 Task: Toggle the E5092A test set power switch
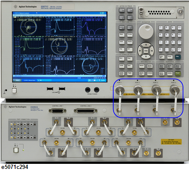coord(16,150)
